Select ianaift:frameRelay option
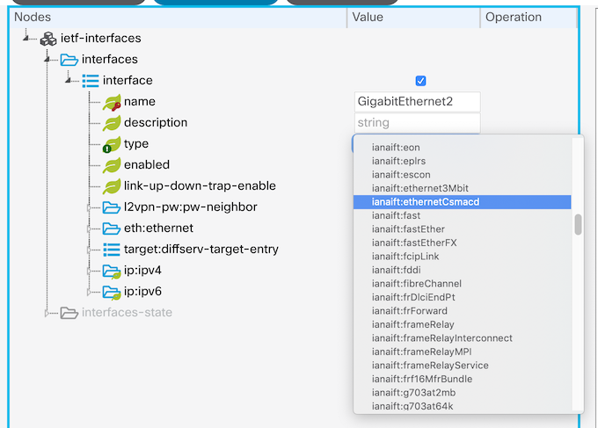Screen dimensions: 598x428 coord(462,324)
